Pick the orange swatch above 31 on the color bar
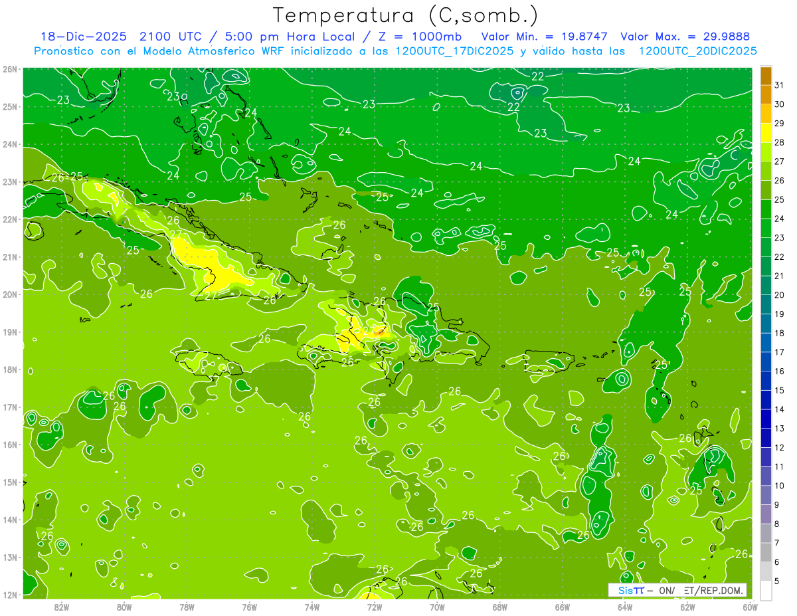The width and height of the screenshot is (797, 616). click(x=766, y=76)
